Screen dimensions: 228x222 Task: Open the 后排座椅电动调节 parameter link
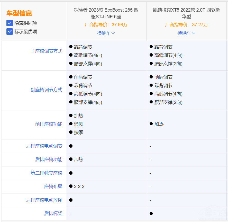pos(44,146)
